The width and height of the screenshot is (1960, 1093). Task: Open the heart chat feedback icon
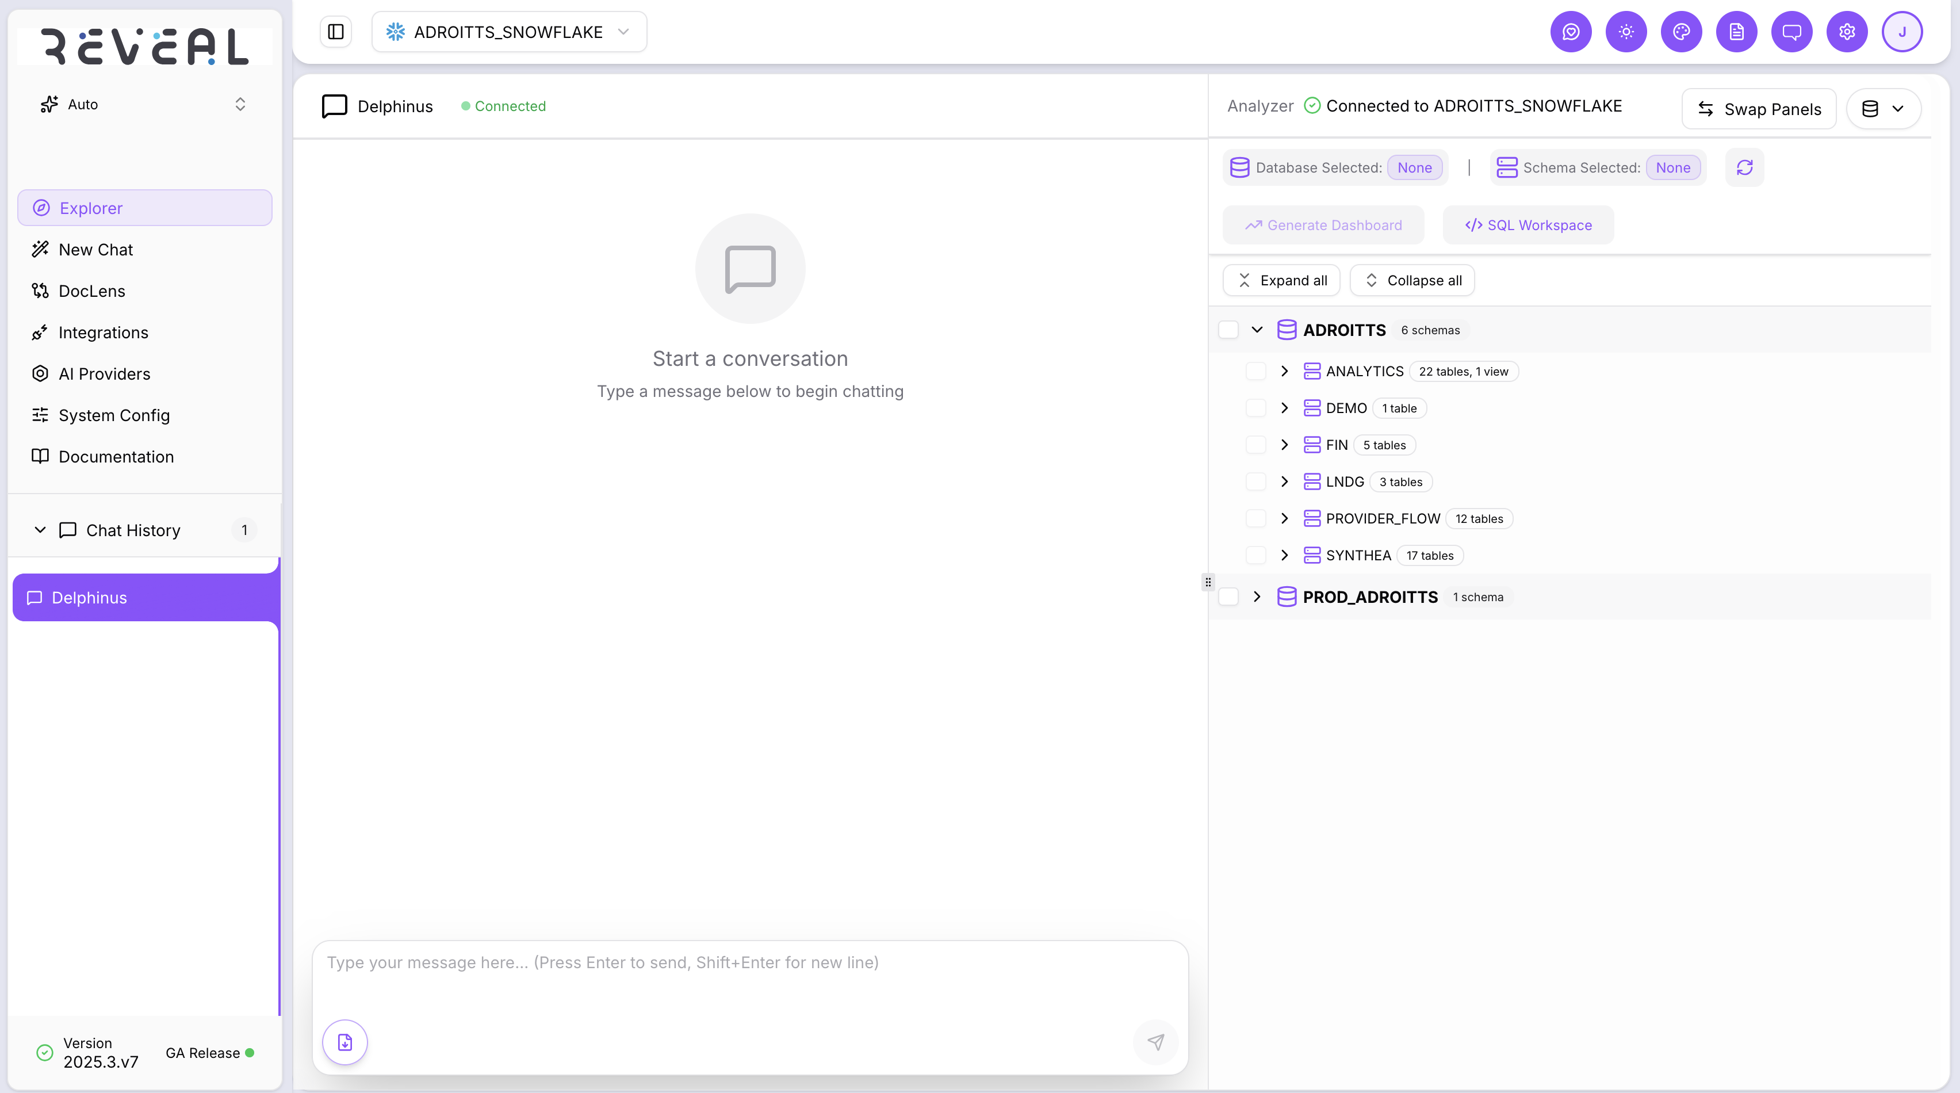(x=1571, y=31)
